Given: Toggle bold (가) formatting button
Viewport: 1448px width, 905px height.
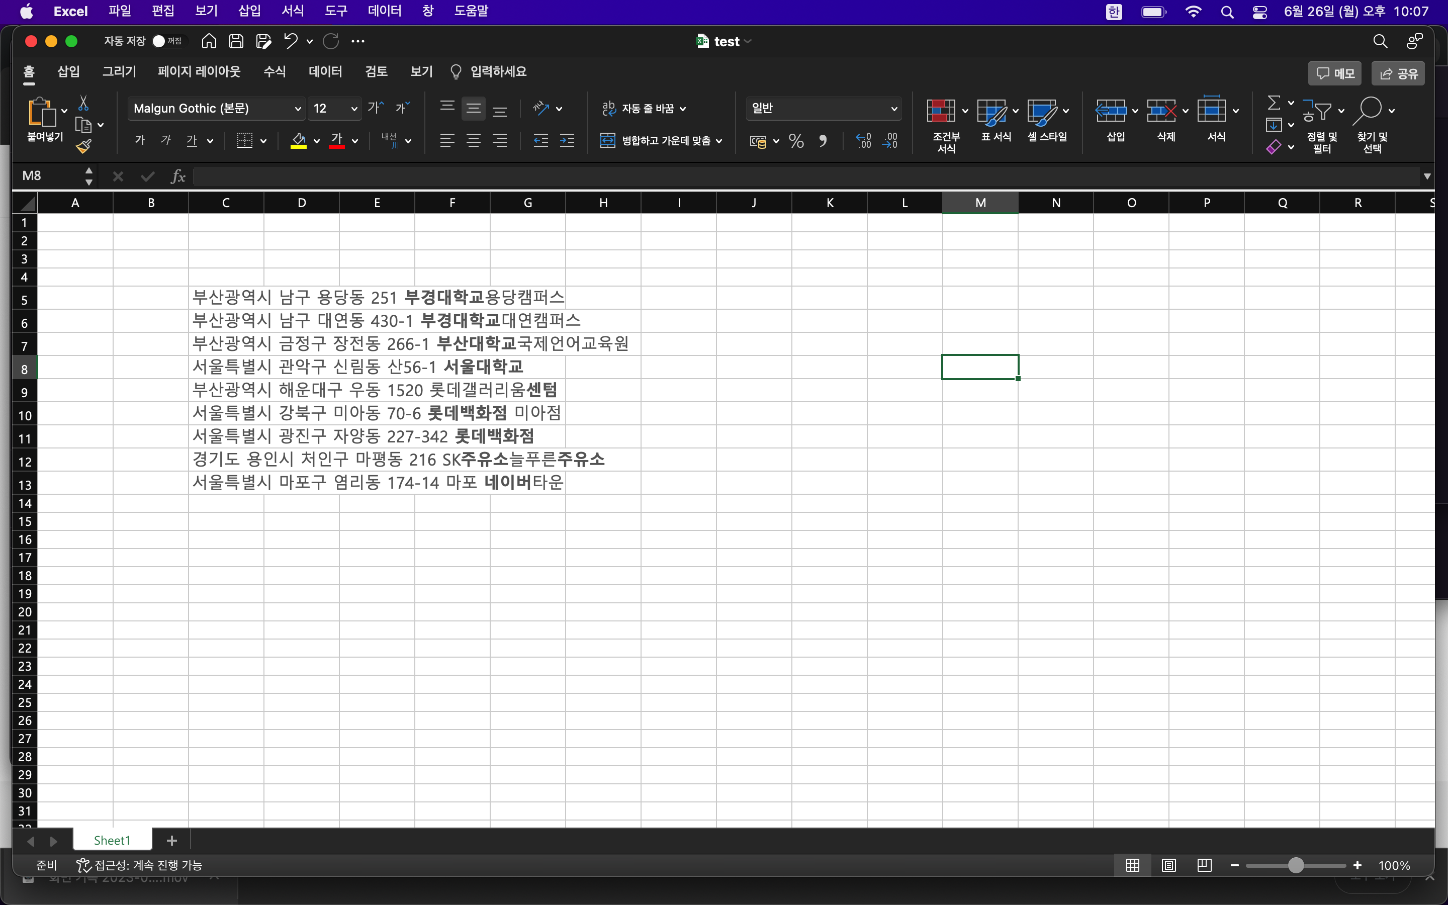Looking at the screenshot, I should coord(140,141).
